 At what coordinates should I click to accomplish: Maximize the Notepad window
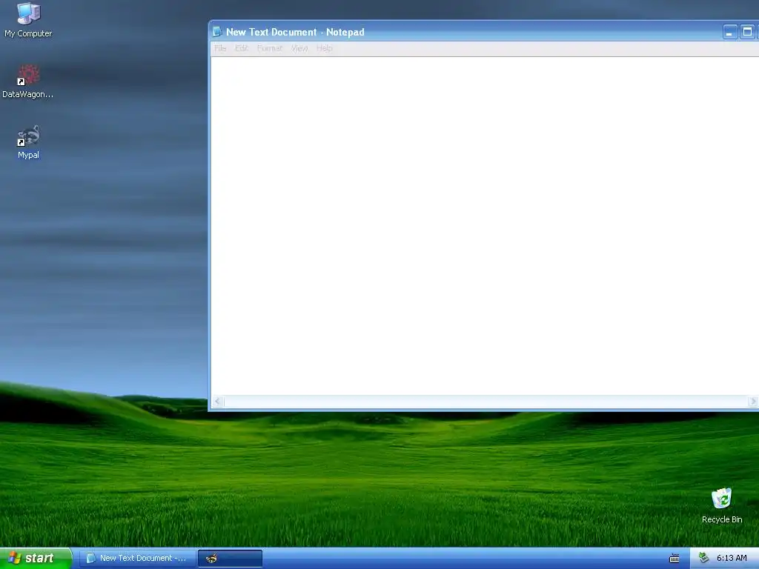[747, 32]
